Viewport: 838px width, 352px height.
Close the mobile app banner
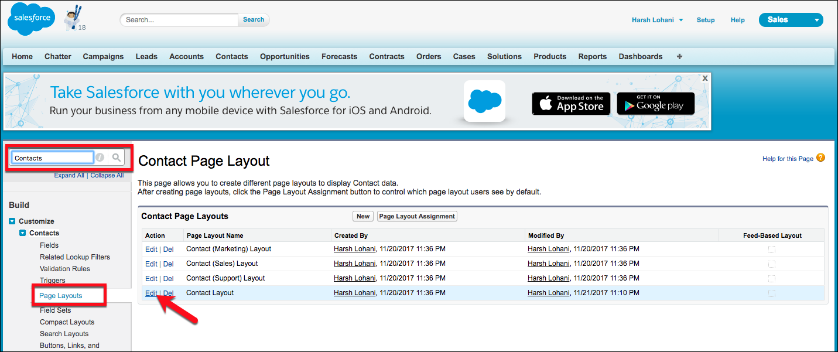pyautogui.click(x=705, y=78)
